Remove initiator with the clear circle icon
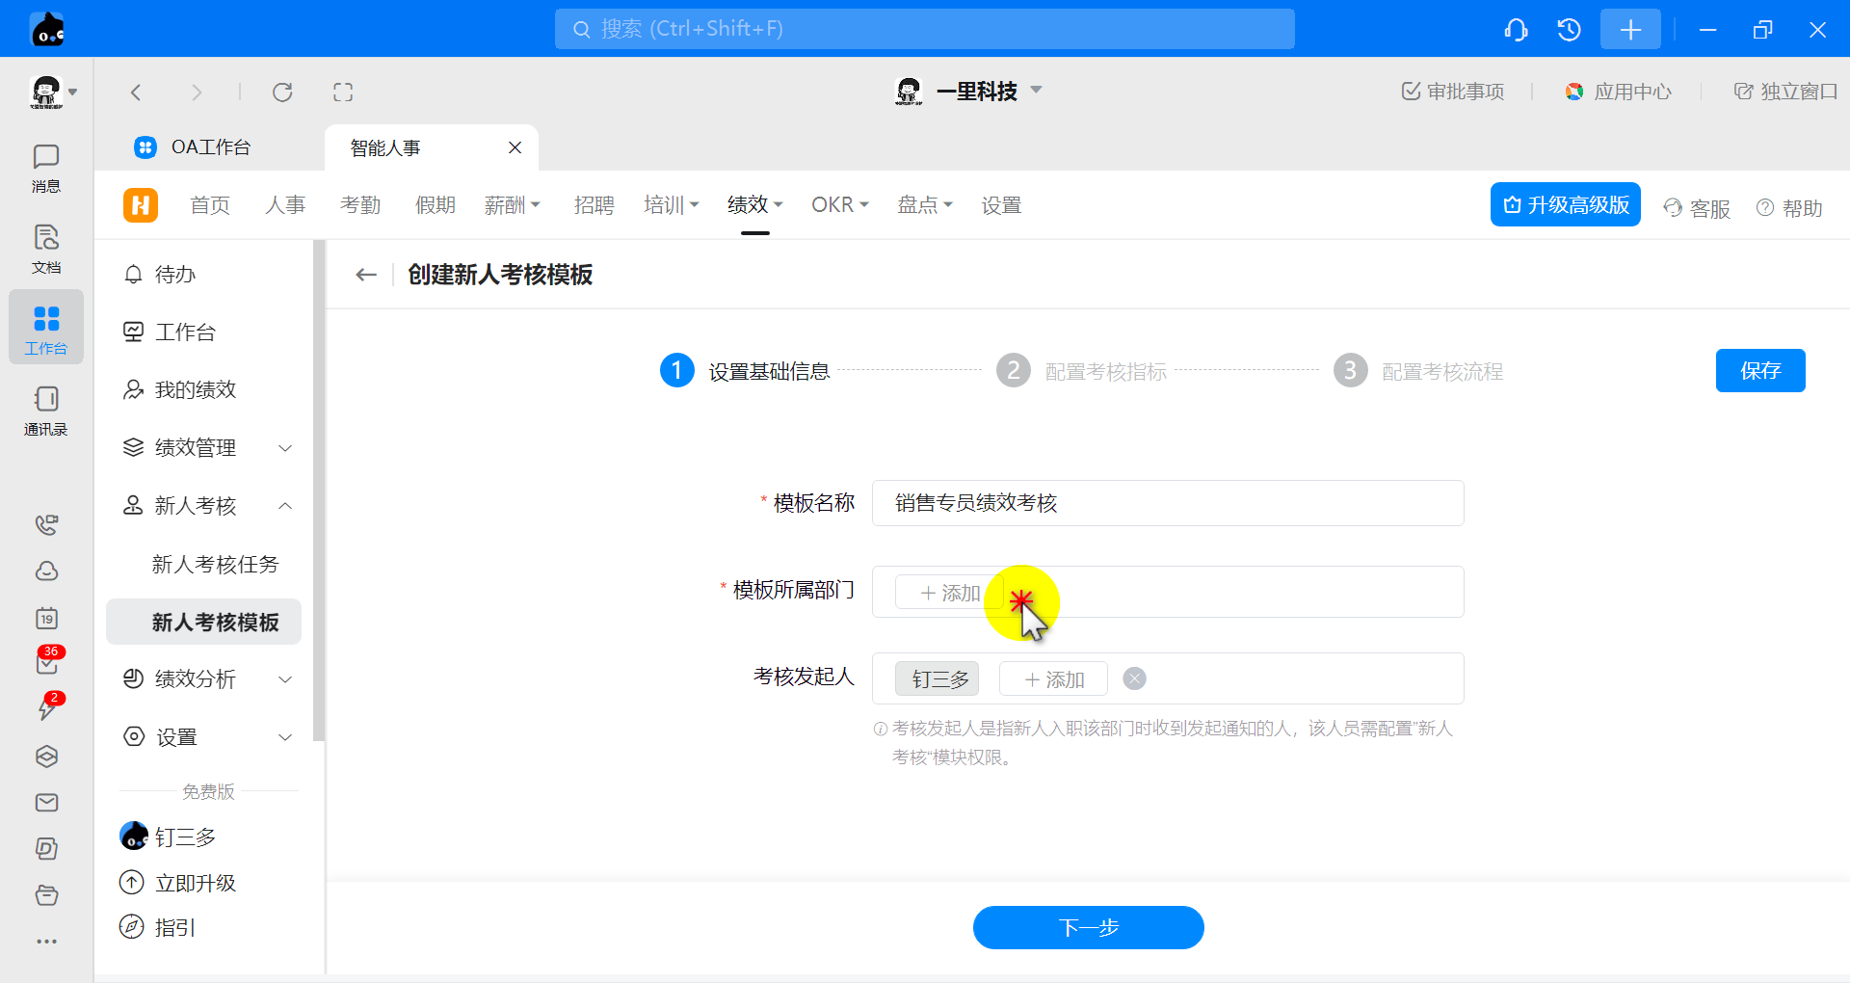 (x=1135, y=679)
